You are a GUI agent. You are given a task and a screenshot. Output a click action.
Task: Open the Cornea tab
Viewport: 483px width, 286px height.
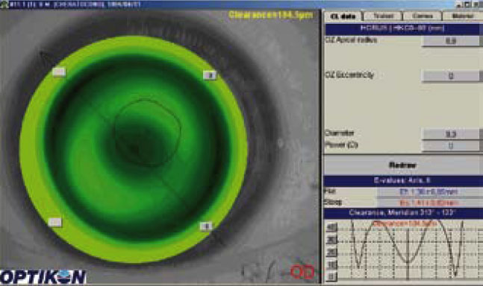(x=422, y=16)
